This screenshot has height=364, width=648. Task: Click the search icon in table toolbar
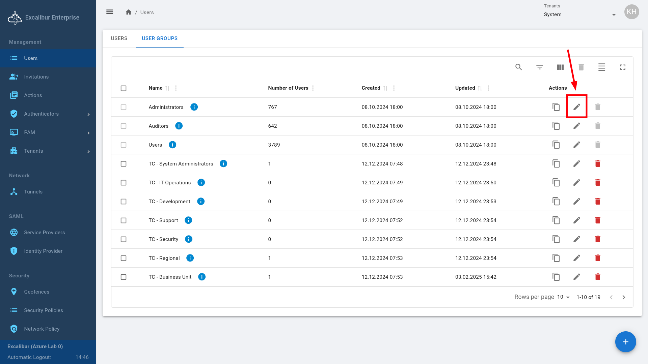tap(518, 67)
